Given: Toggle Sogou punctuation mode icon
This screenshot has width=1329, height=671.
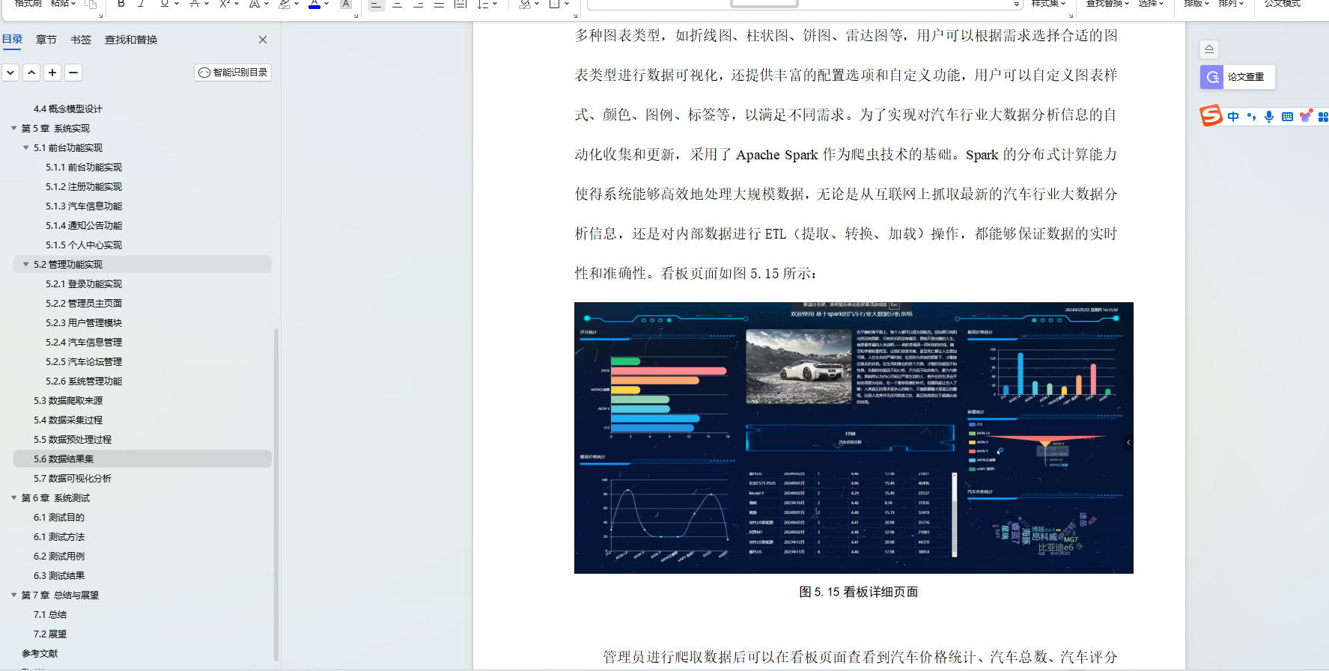Looking at the screenshot, I should (x=1251, y=117).
